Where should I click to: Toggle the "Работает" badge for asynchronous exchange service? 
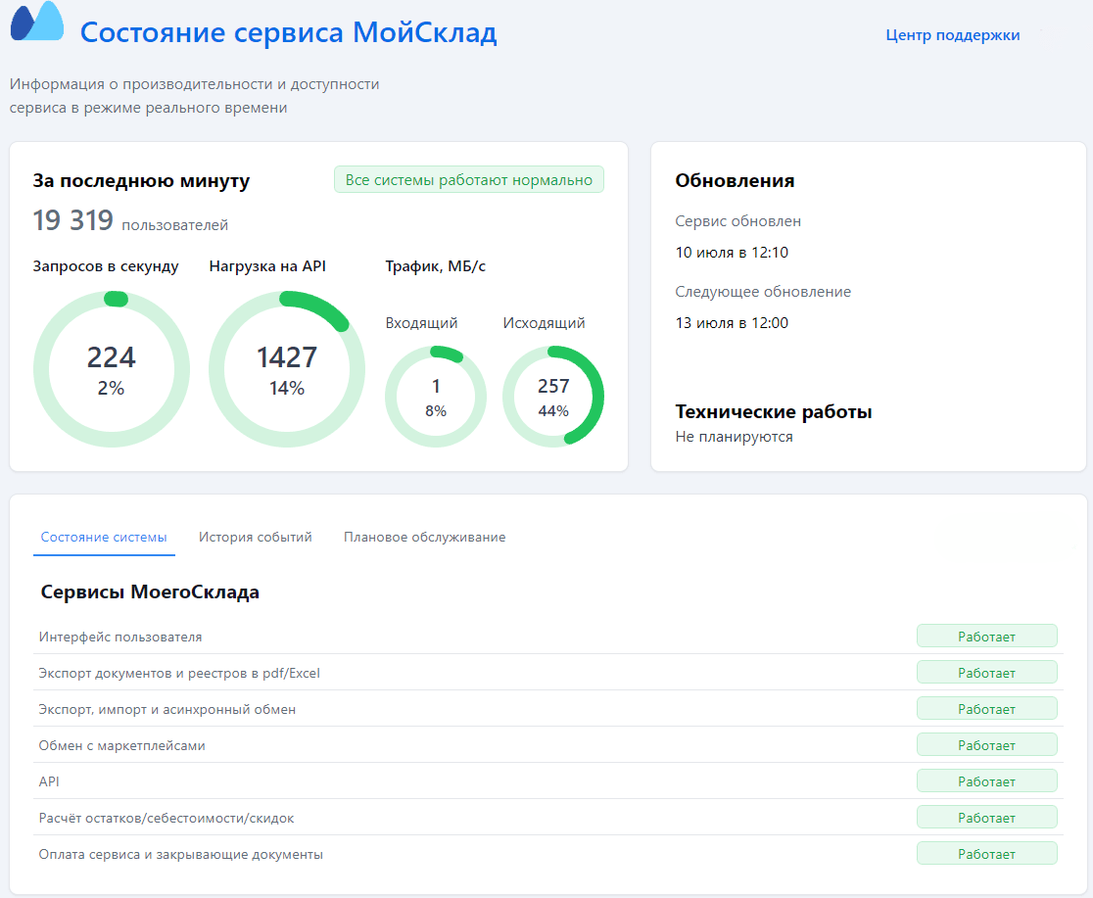click(986, 708)
